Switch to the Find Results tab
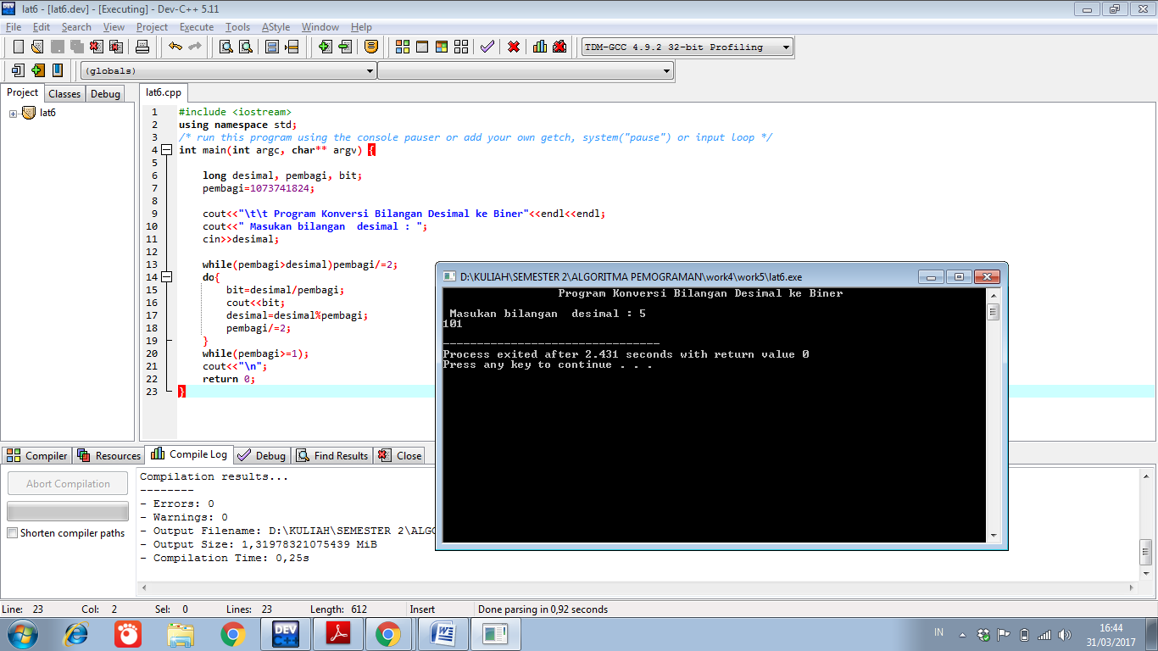 coord(332,455)
